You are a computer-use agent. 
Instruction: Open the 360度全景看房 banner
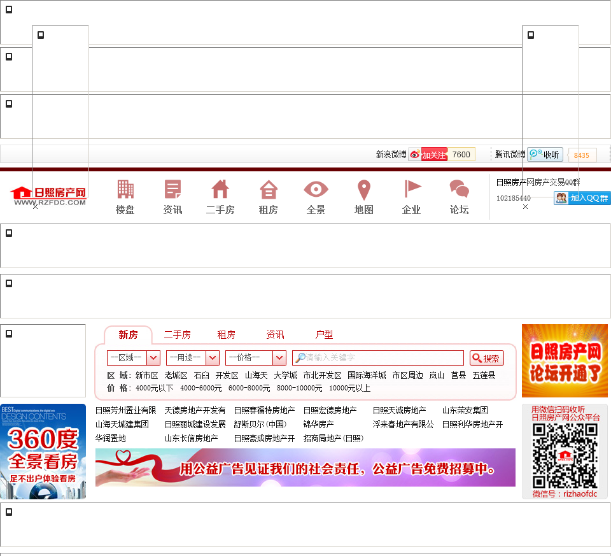pyautogui.click(x=43, y=452)
